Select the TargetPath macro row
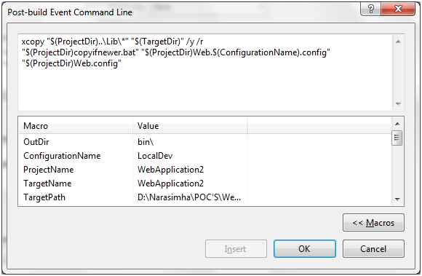This screenshot has width=422, height=276. point(205,197)
